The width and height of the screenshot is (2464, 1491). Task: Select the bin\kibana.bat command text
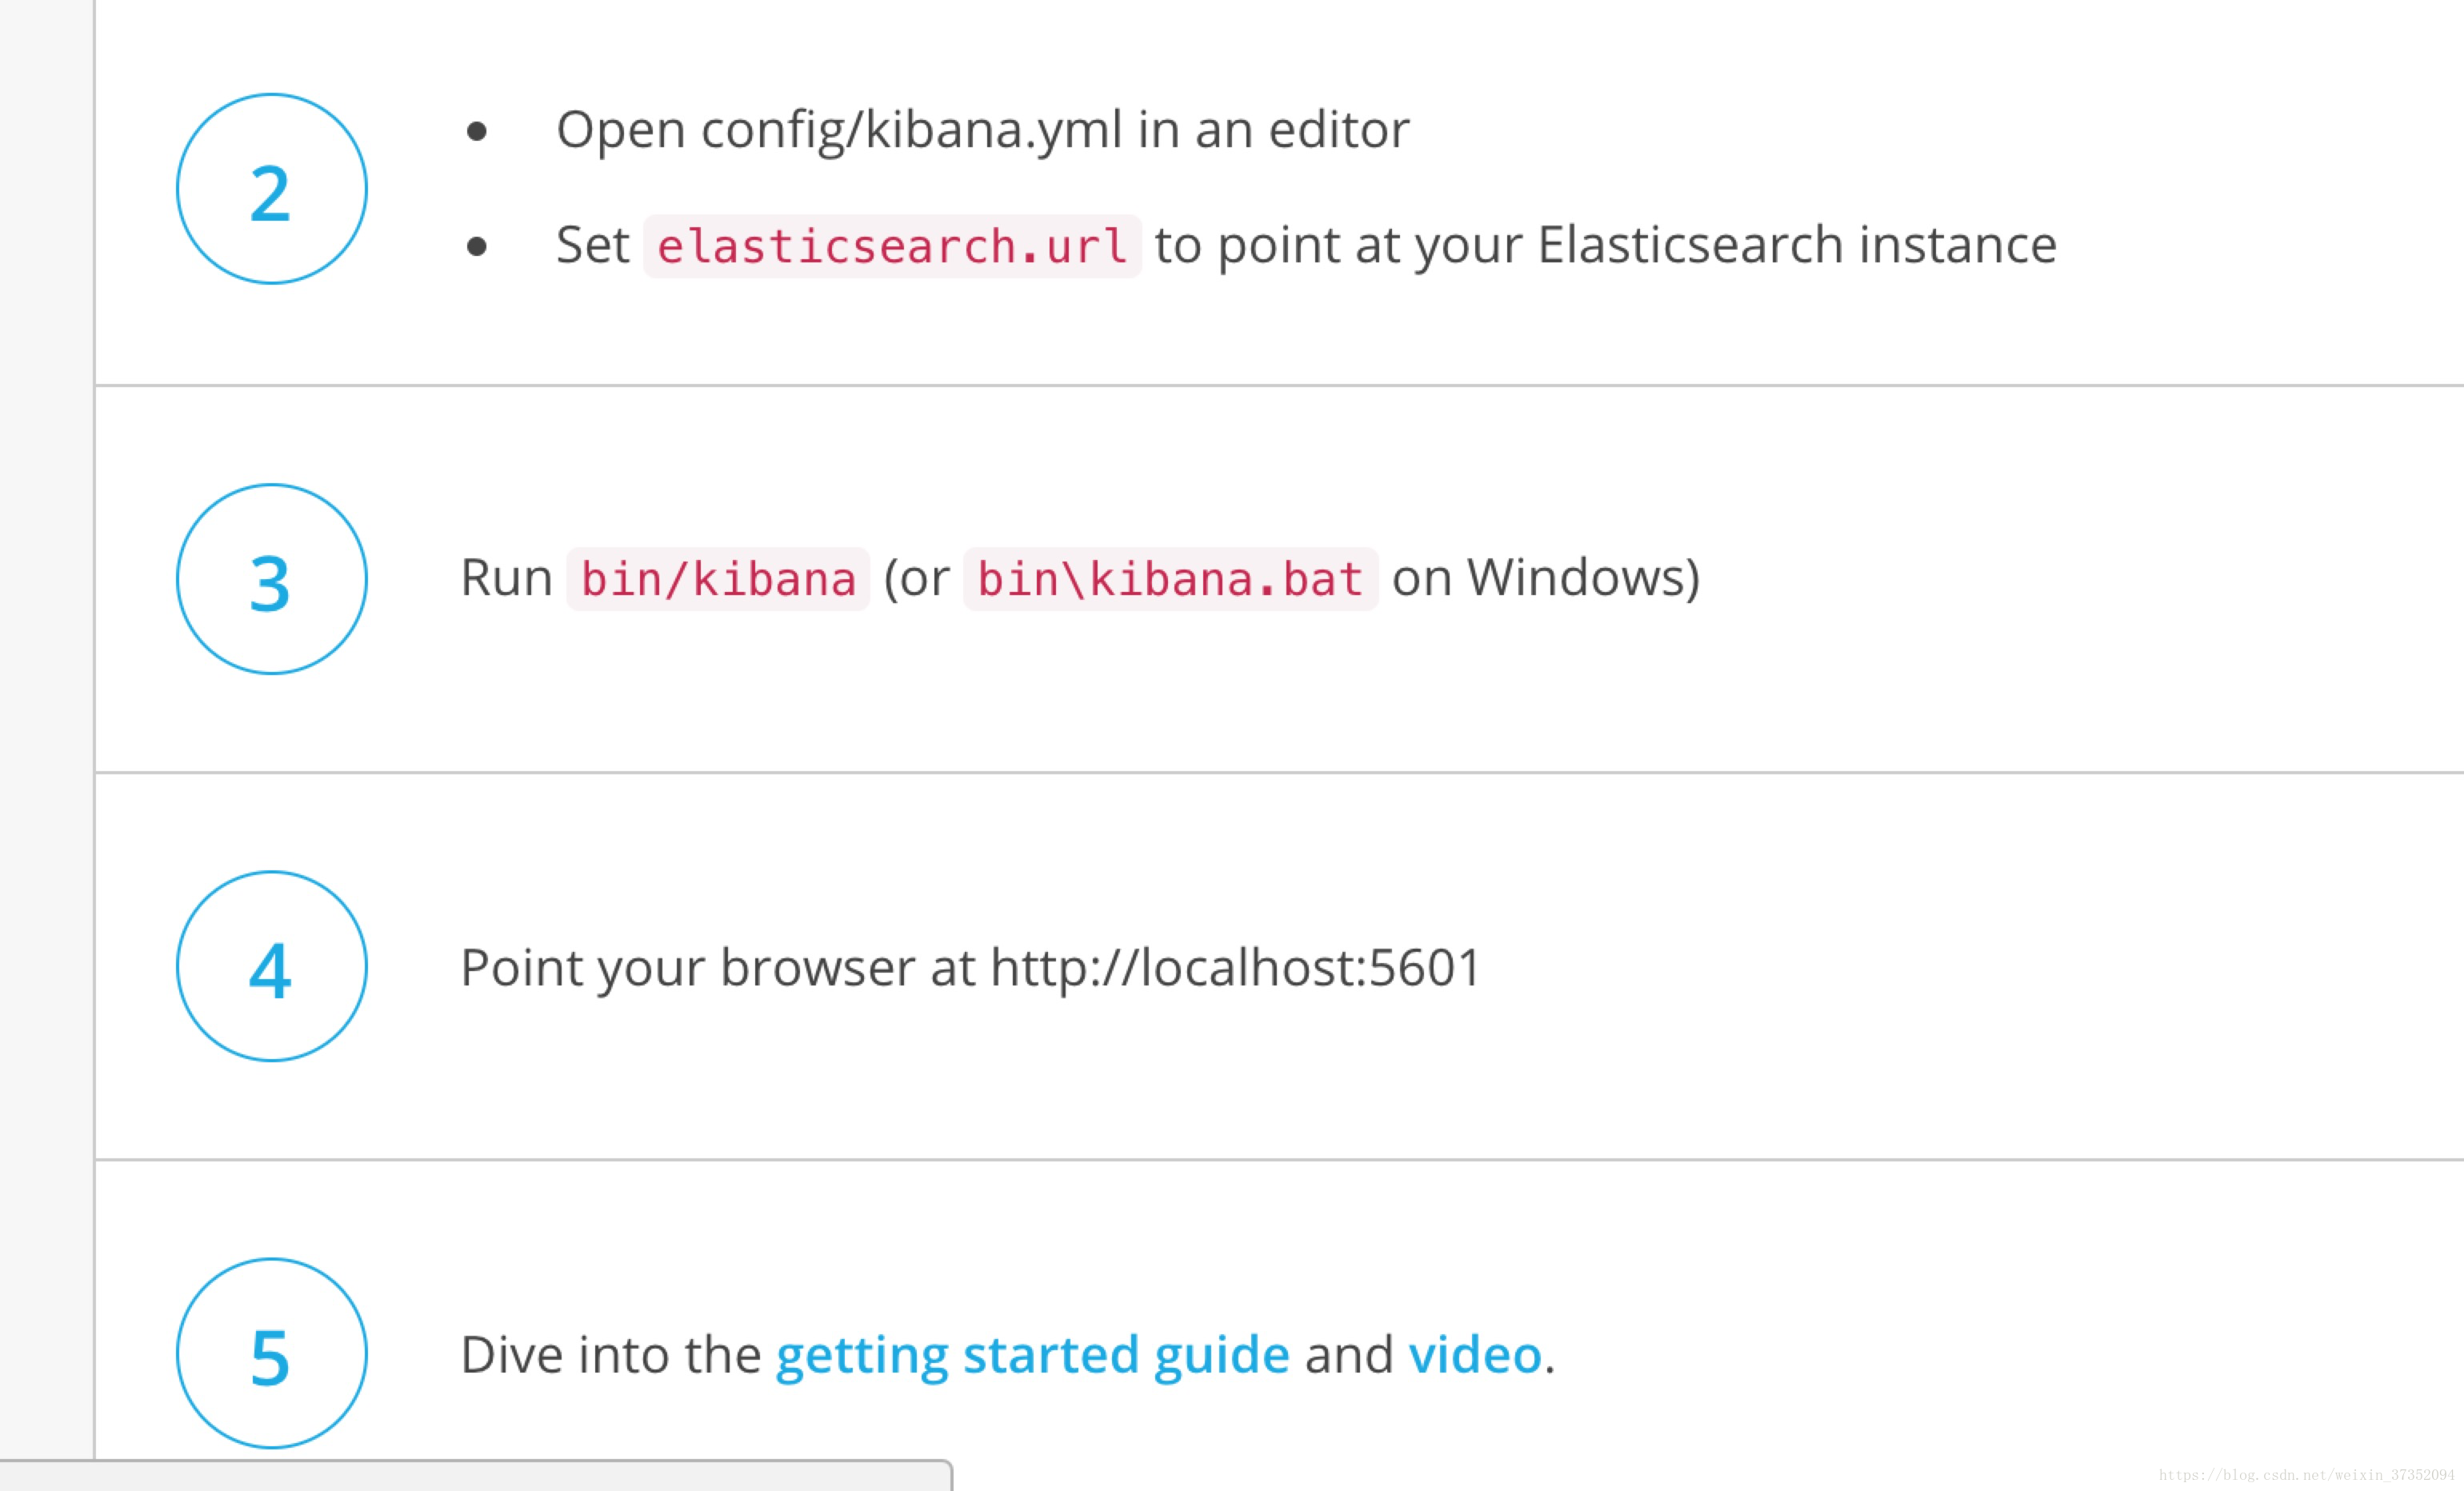tap(1170, 579)
